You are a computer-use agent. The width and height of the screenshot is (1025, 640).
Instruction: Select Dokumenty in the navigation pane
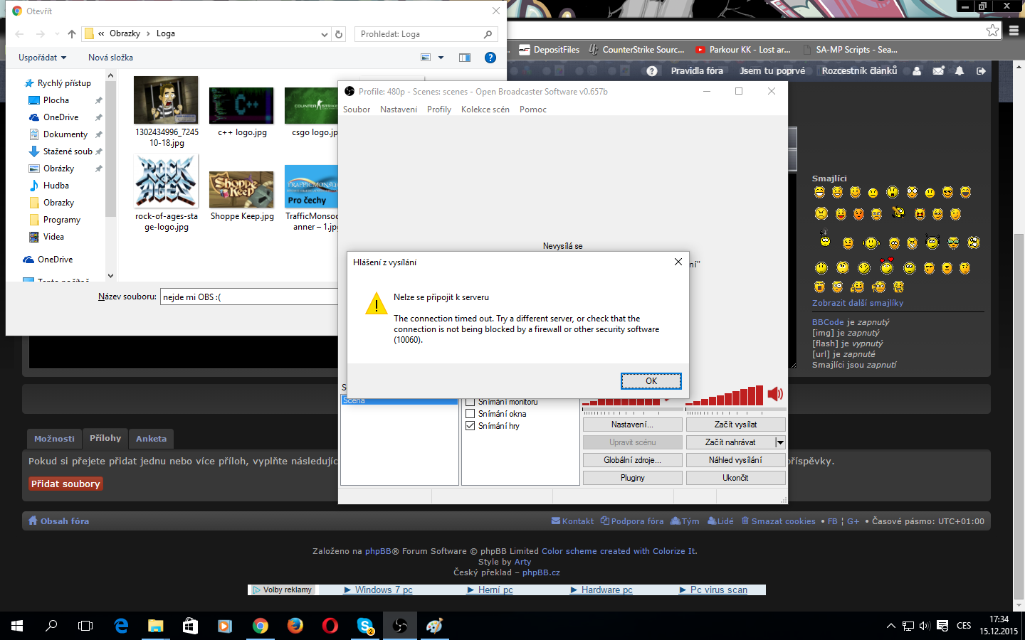[x=65, y=134]
